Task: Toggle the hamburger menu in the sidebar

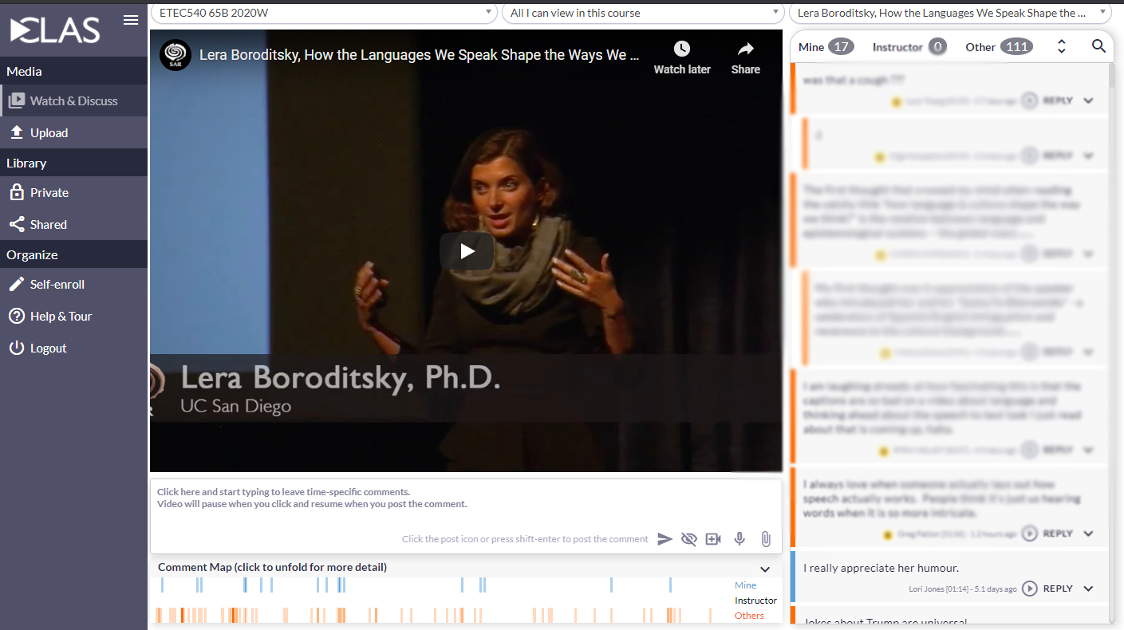Action: 130,20
